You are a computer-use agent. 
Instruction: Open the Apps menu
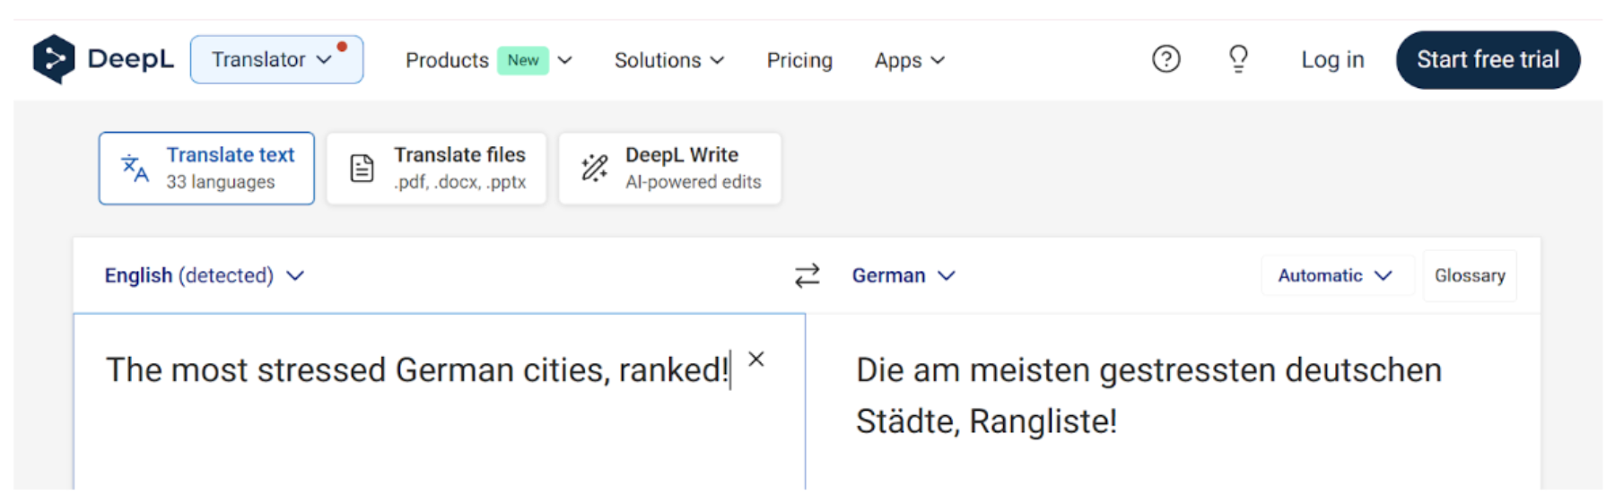pos(909,60)
